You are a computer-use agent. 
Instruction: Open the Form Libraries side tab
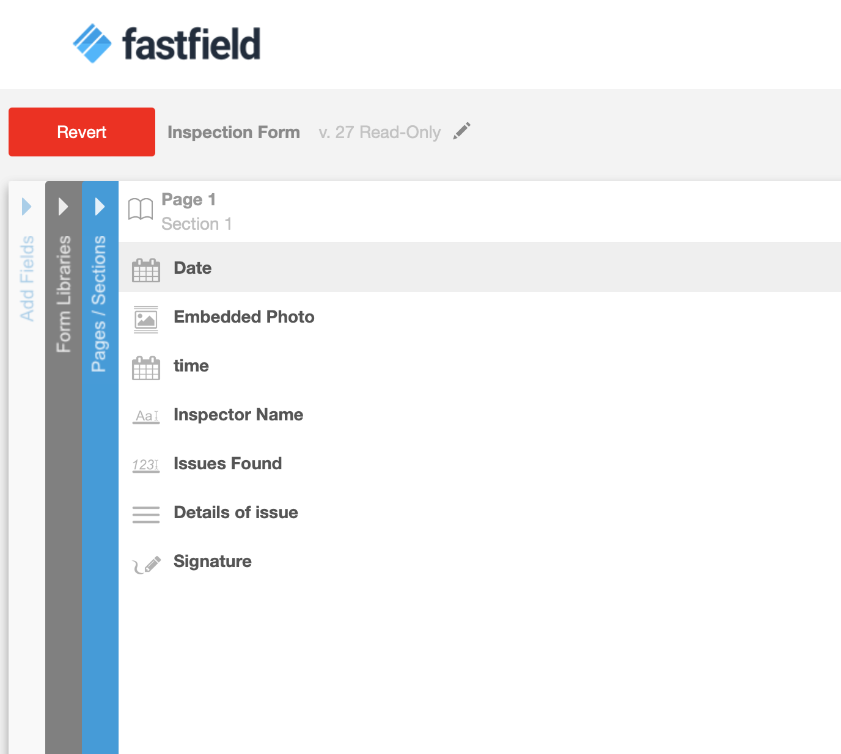[x=64, y=293]
